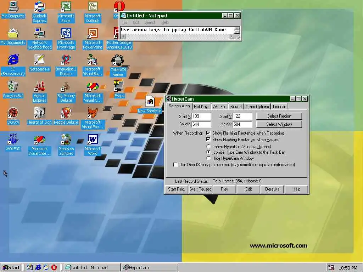
Task: Click the system tray clock
Action: [348, 268]
